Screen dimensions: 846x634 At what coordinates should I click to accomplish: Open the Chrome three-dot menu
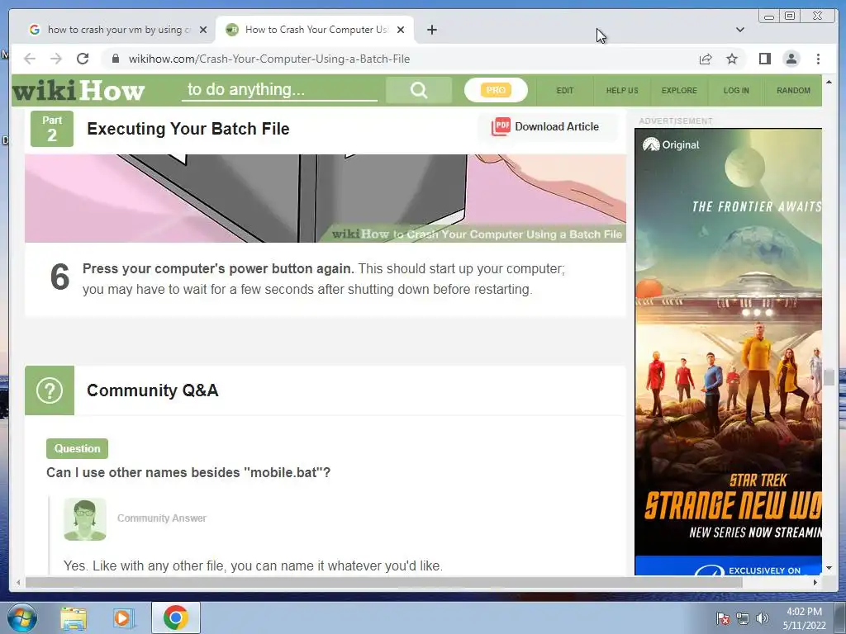point(818,59)
